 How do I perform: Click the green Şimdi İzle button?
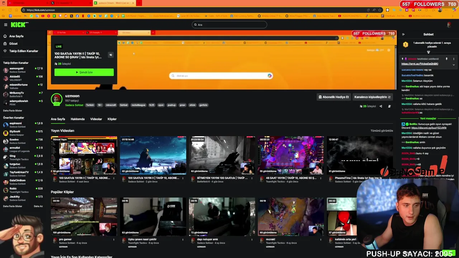coord(84,72)
